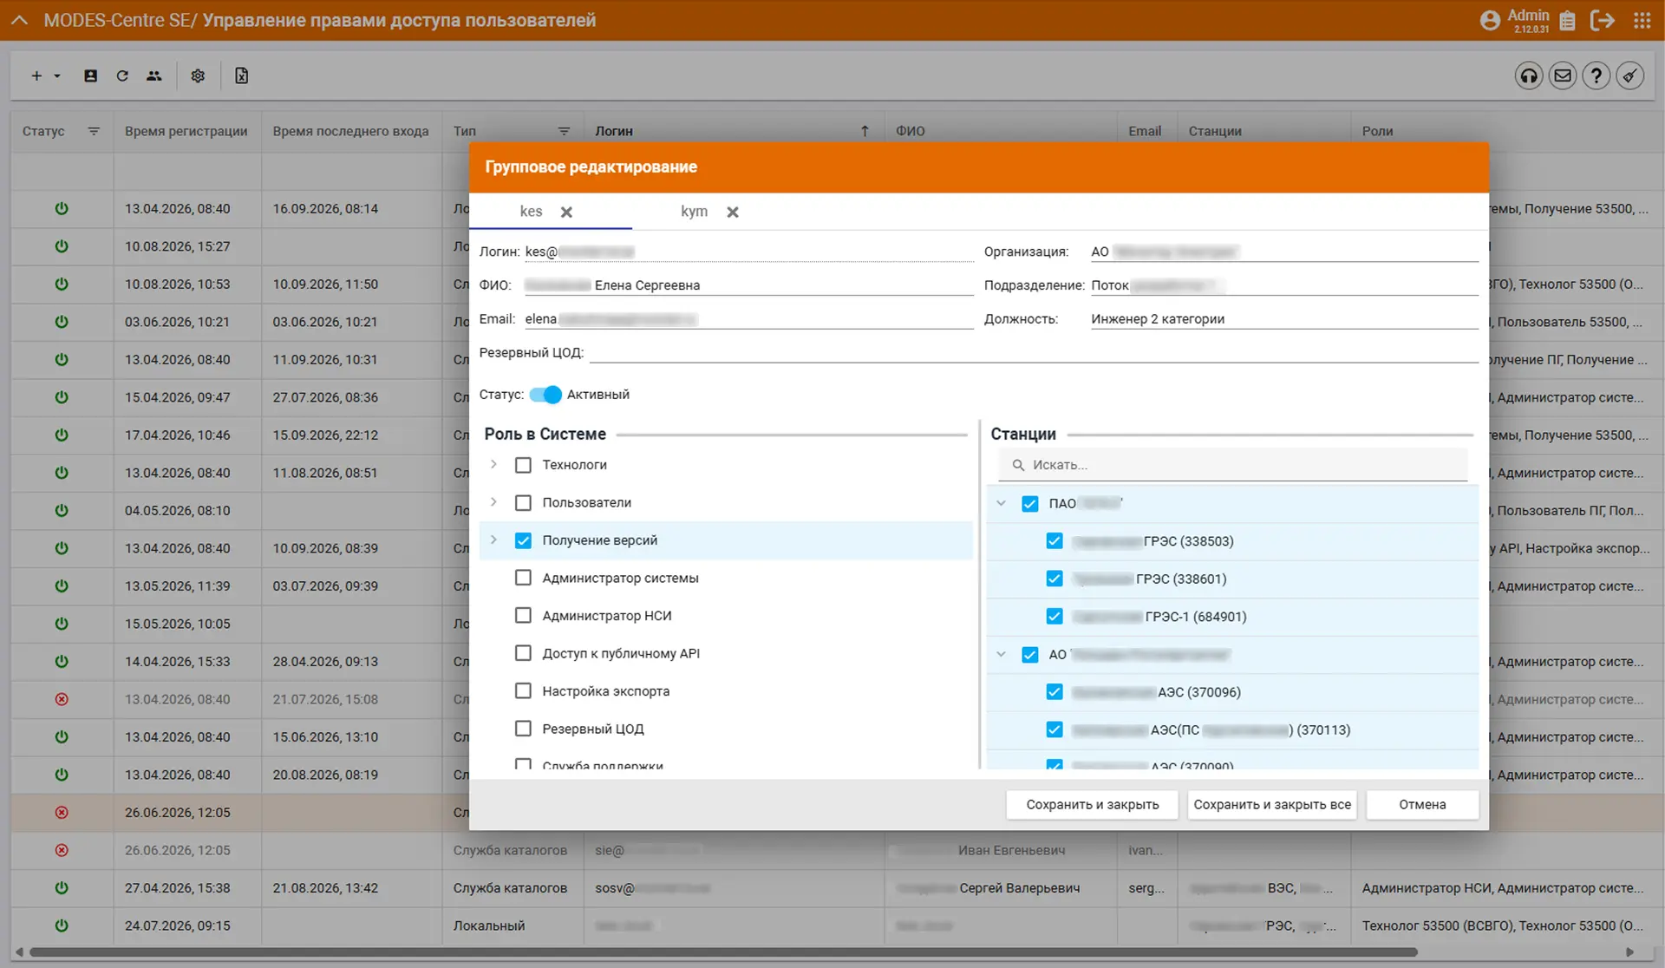Open the apps grid icon in the header

[x=1642, y=20]
